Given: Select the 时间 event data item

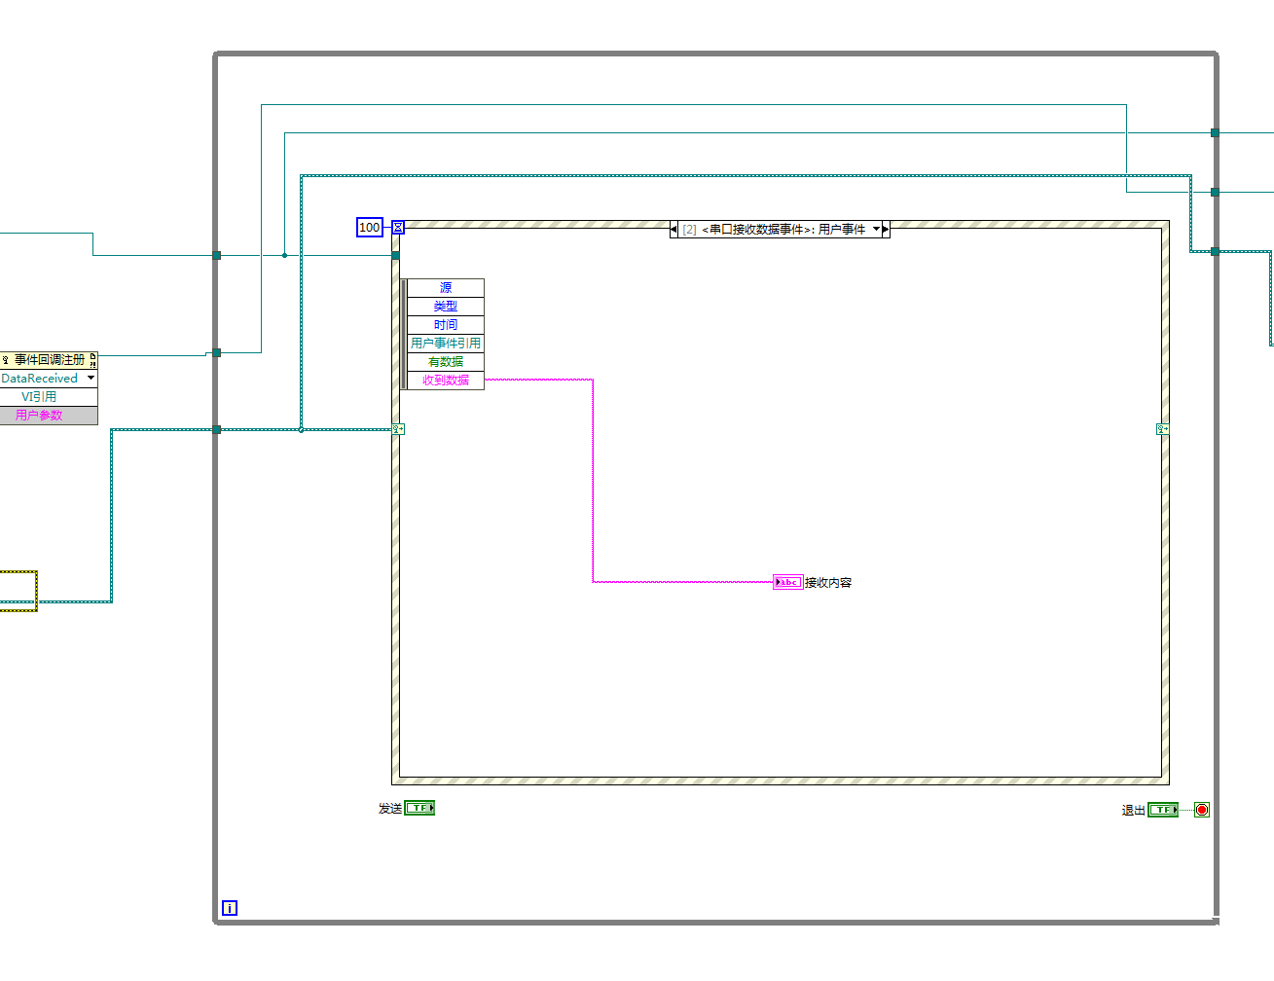Looking at the screenshot, I should coord(446,325).
